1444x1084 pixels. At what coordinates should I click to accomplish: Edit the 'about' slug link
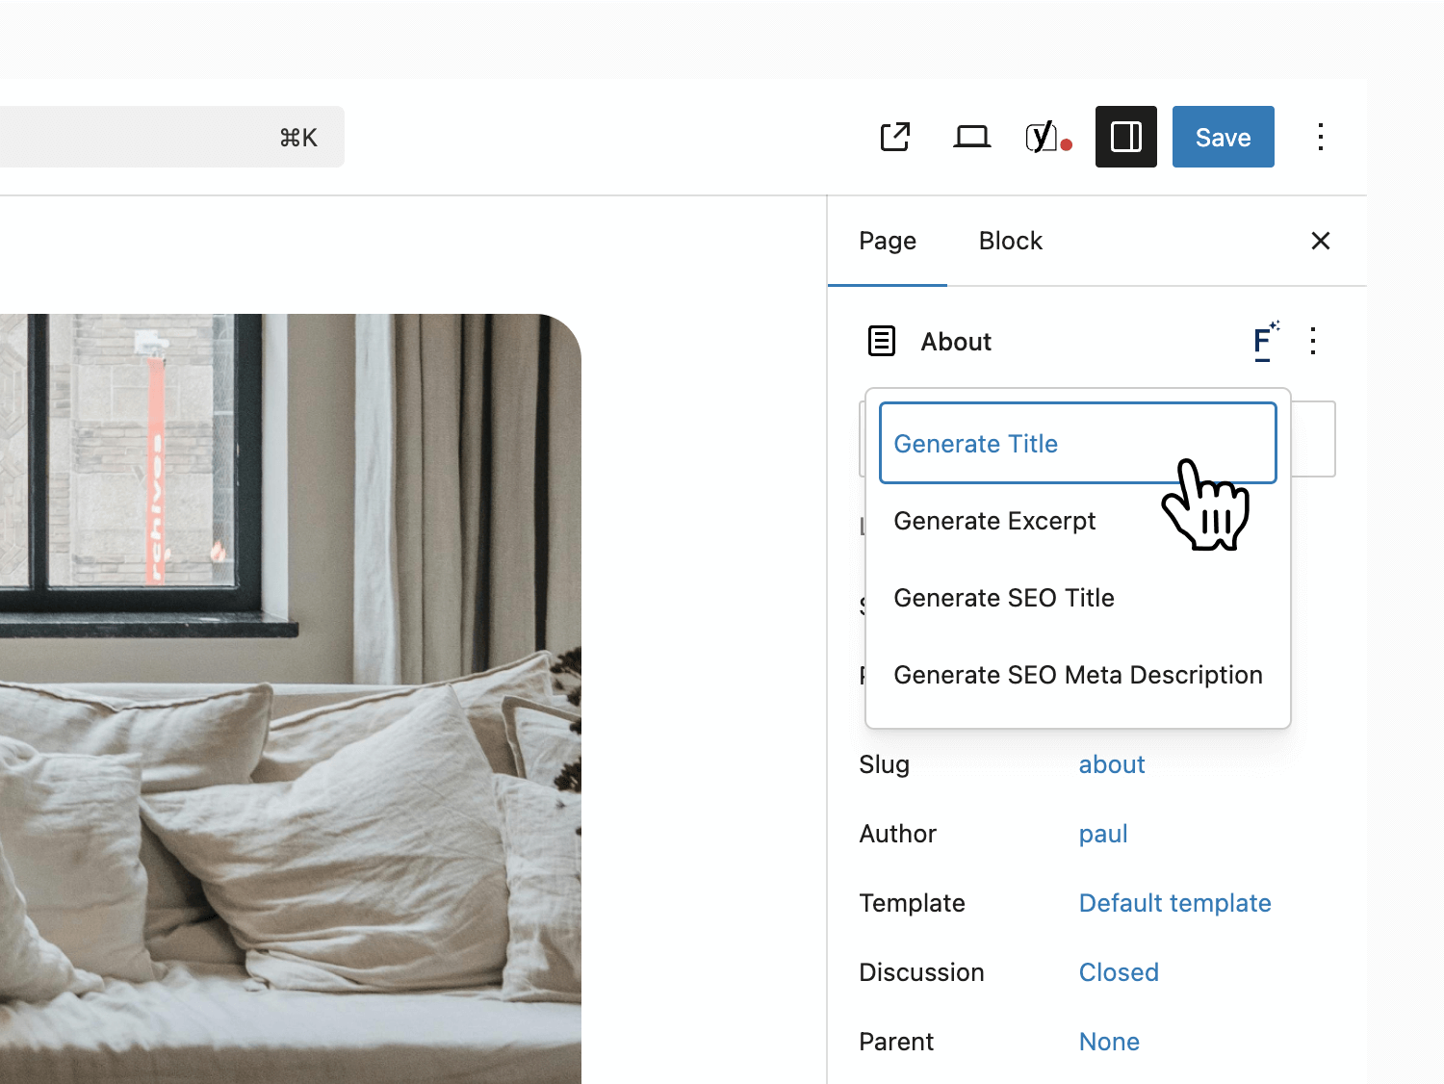(1111, 764)
